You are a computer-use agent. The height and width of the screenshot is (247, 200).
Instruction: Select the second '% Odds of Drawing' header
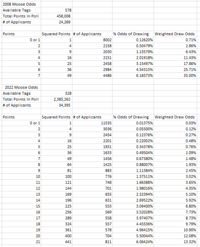[x=131, y=117]
